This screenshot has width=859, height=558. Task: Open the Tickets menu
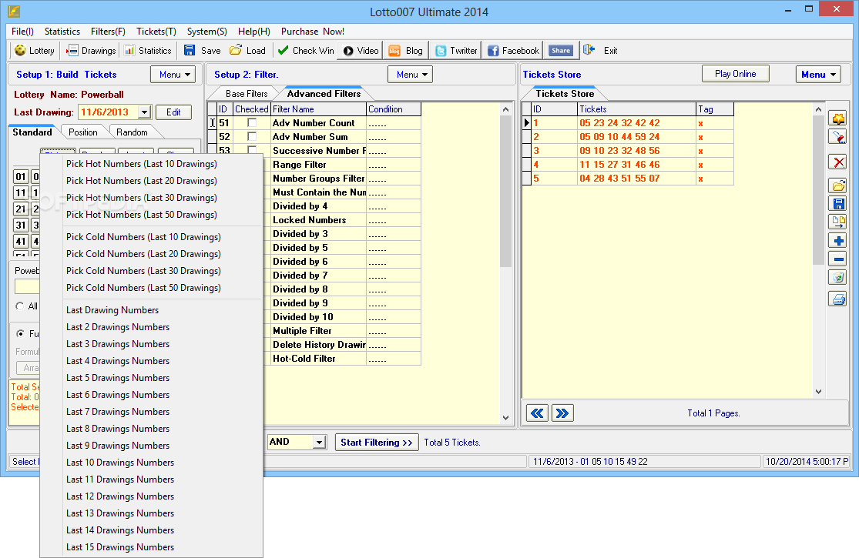tap(156, 32)
